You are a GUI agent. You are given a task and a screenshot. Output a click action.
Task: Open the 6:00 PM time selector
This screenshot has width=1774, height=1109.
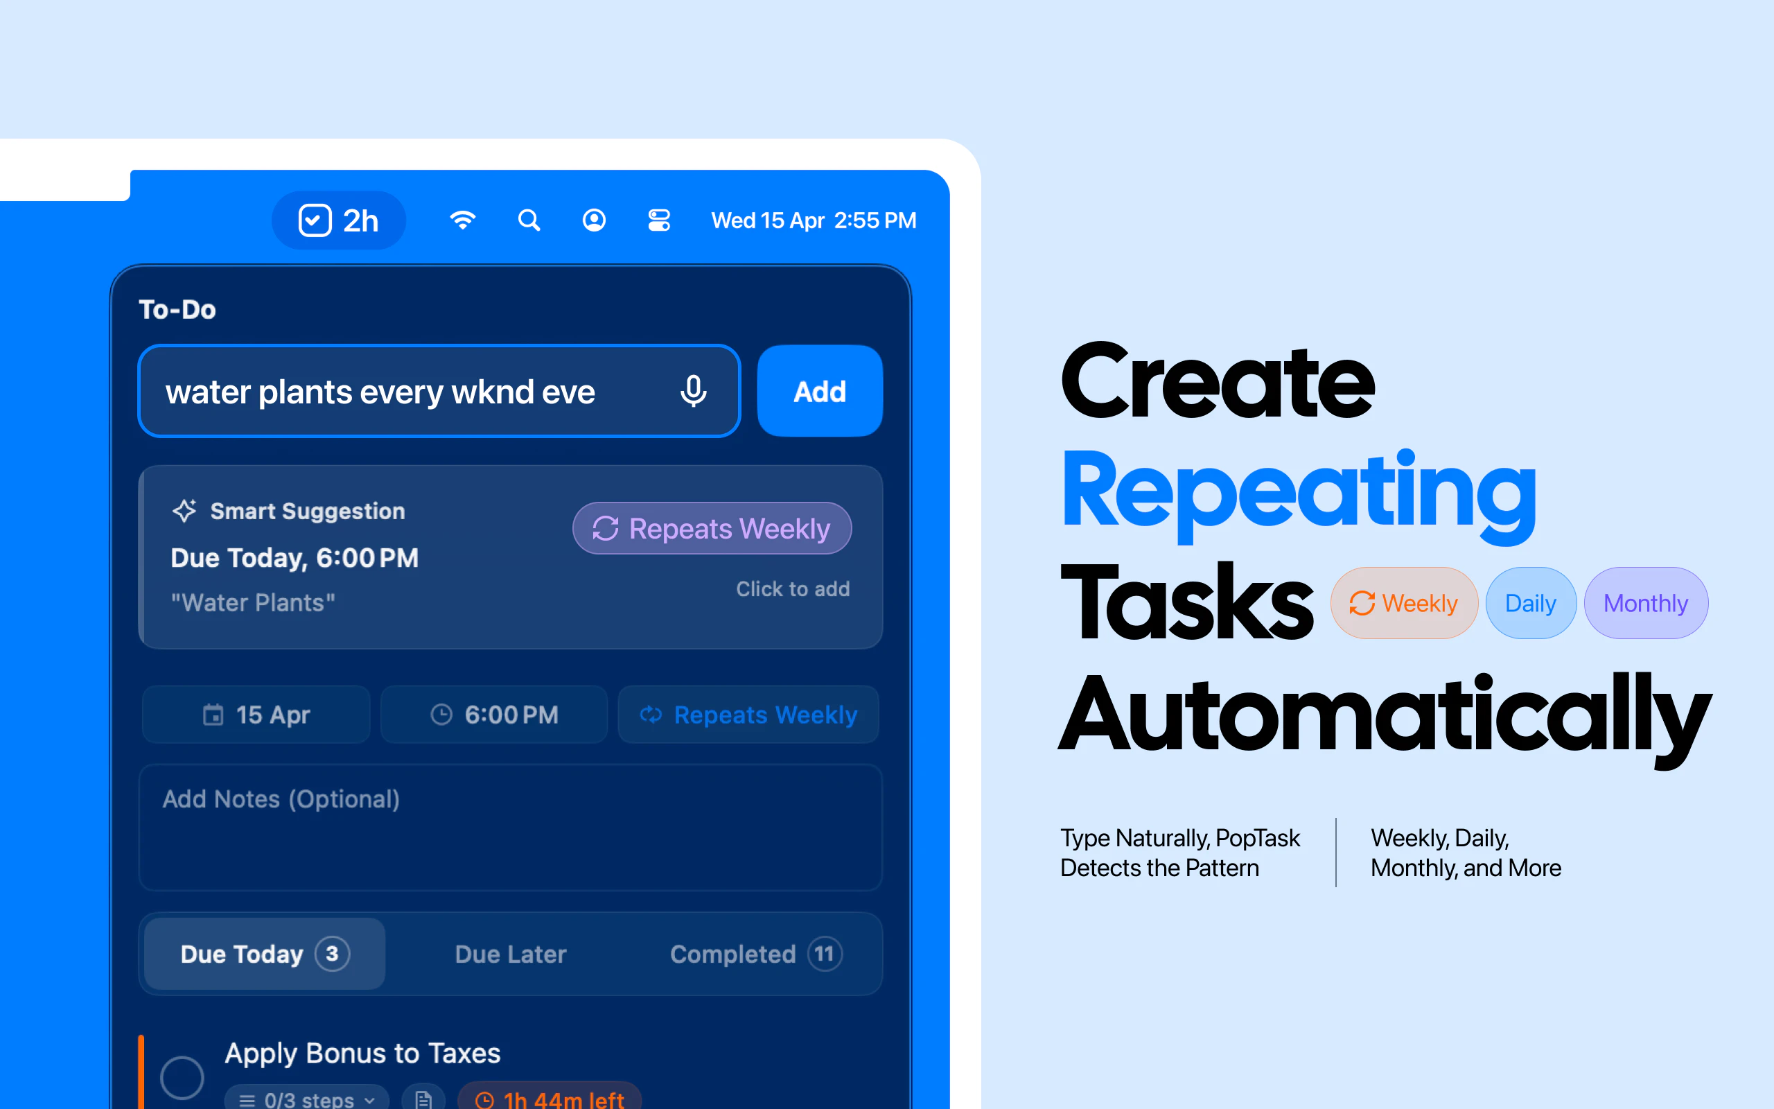point(493,715)
